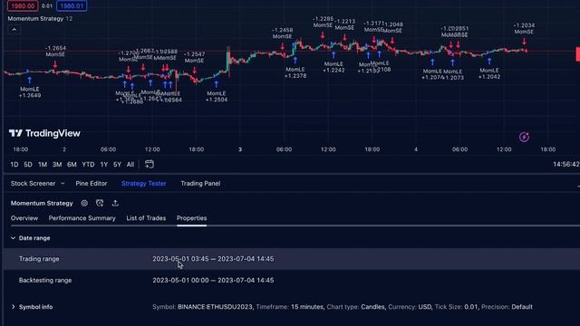The image size is (580, 326).
Task: Click the 15 minutes timeframe text
Action: pyautogui.click(x=307, y=307)
